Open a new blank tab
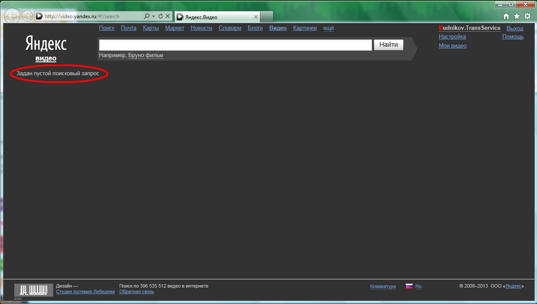This screenshot has width=537, height=304. pyautogui.click(x=267, y=17)
